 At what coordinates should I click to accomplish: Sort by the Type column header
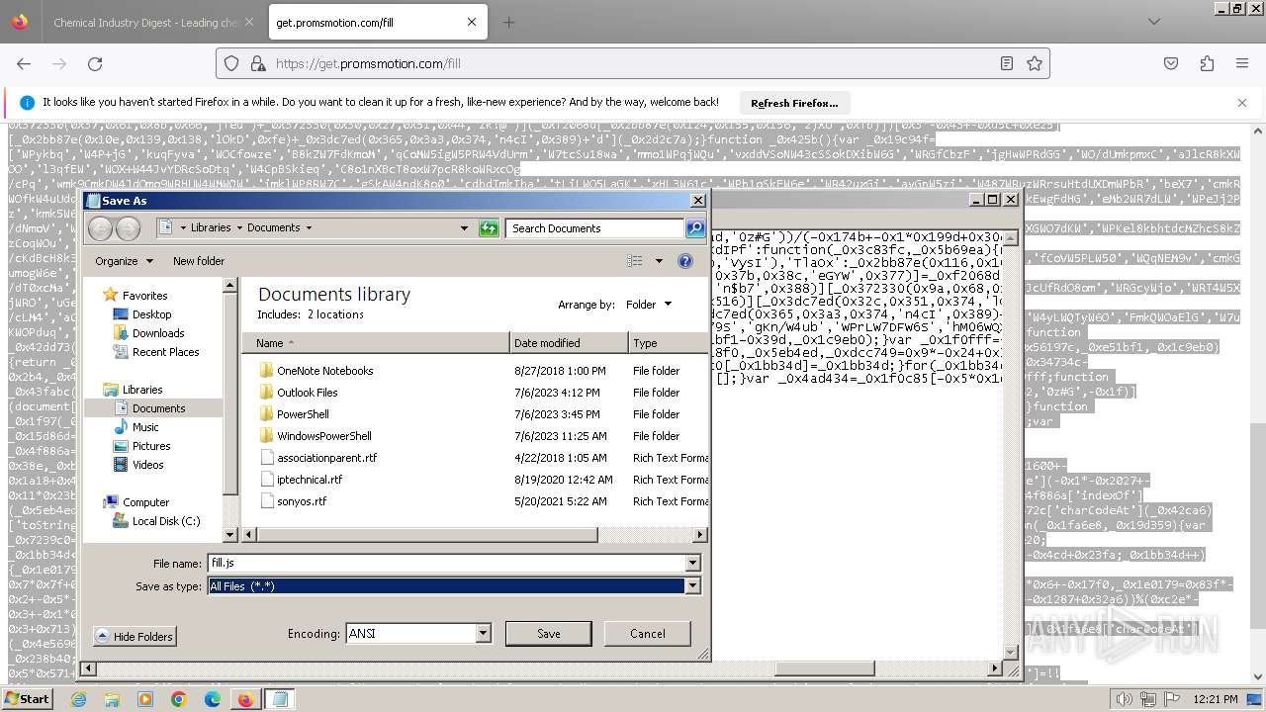click(x=668, y=343)
